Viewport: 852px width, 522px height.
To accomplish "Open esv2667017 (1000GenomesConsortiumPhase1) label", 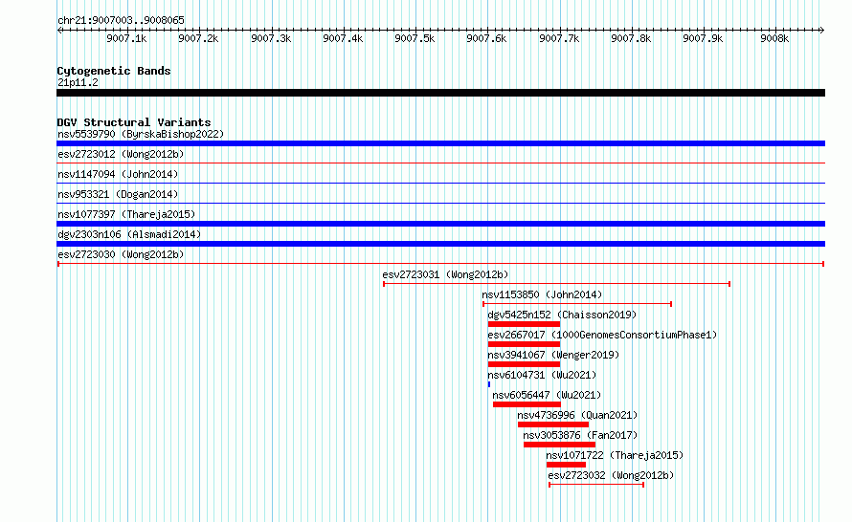I will click(602, 335).
